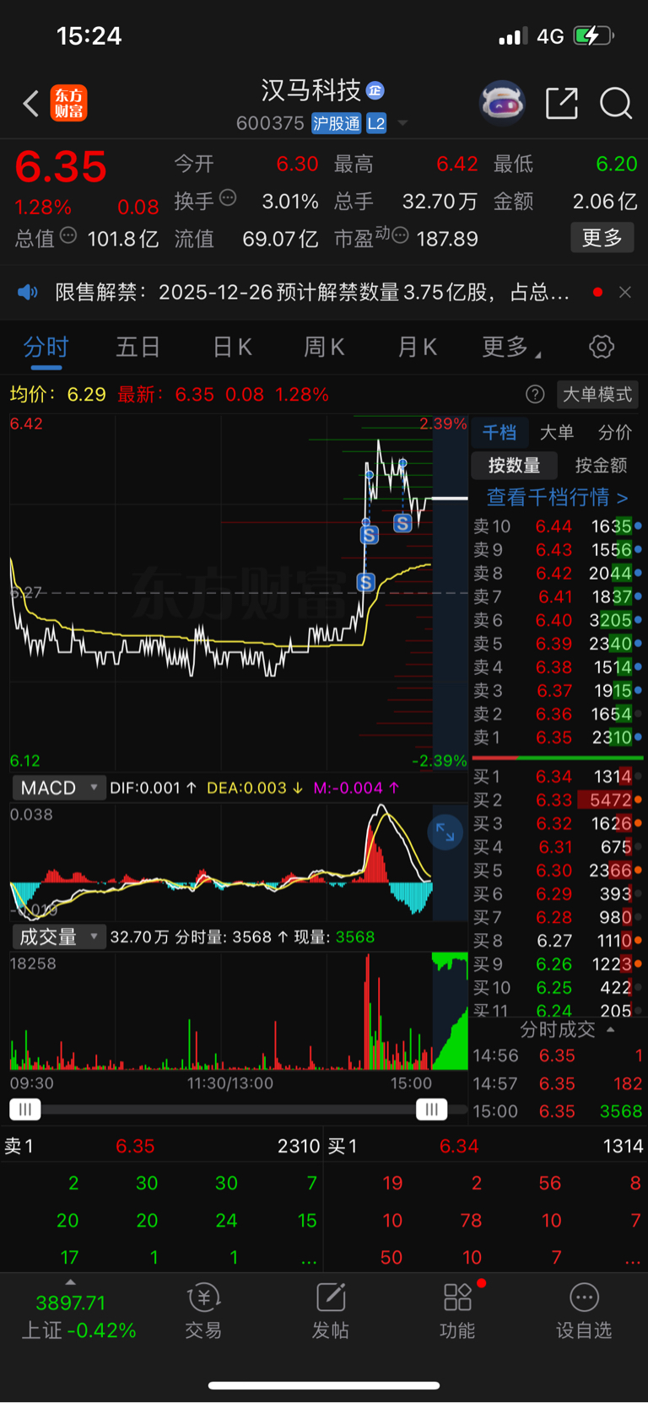Expand the stock title dropdown arrow
The width and height of the screenshot is (648, 1403).
coord(402,123)
